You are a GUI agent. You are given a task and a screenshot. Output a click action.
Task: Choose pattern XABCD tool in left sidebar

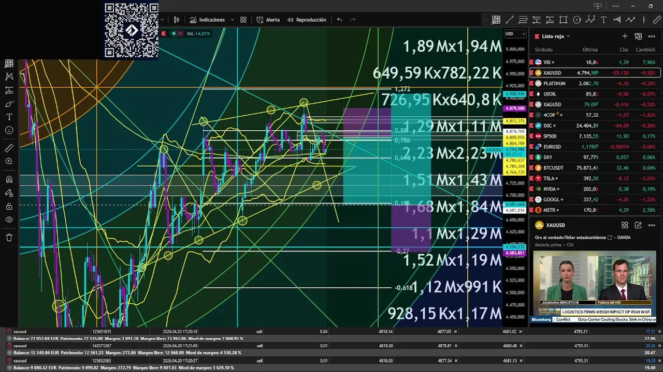tap(9, 76)
